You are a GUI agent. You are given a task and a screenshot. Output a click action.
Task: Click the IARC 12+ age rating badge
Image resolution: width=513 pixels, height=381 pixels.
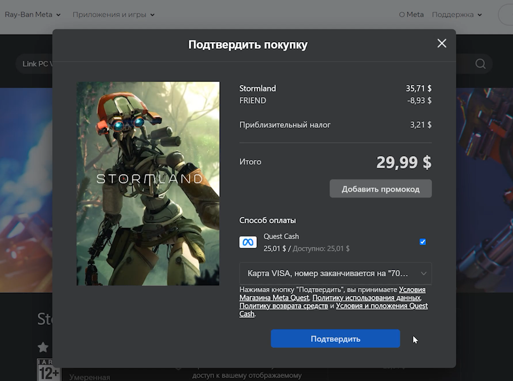[x=48, y=370]
